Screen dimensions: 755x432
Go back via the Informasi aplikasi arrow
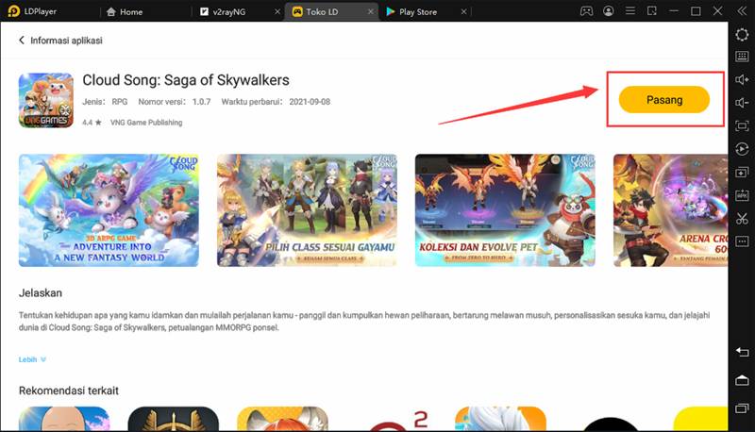[22, 41]
